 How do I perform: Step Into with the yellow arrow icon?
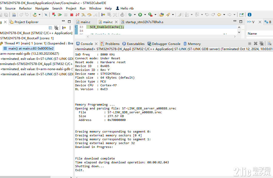[83, 15]
